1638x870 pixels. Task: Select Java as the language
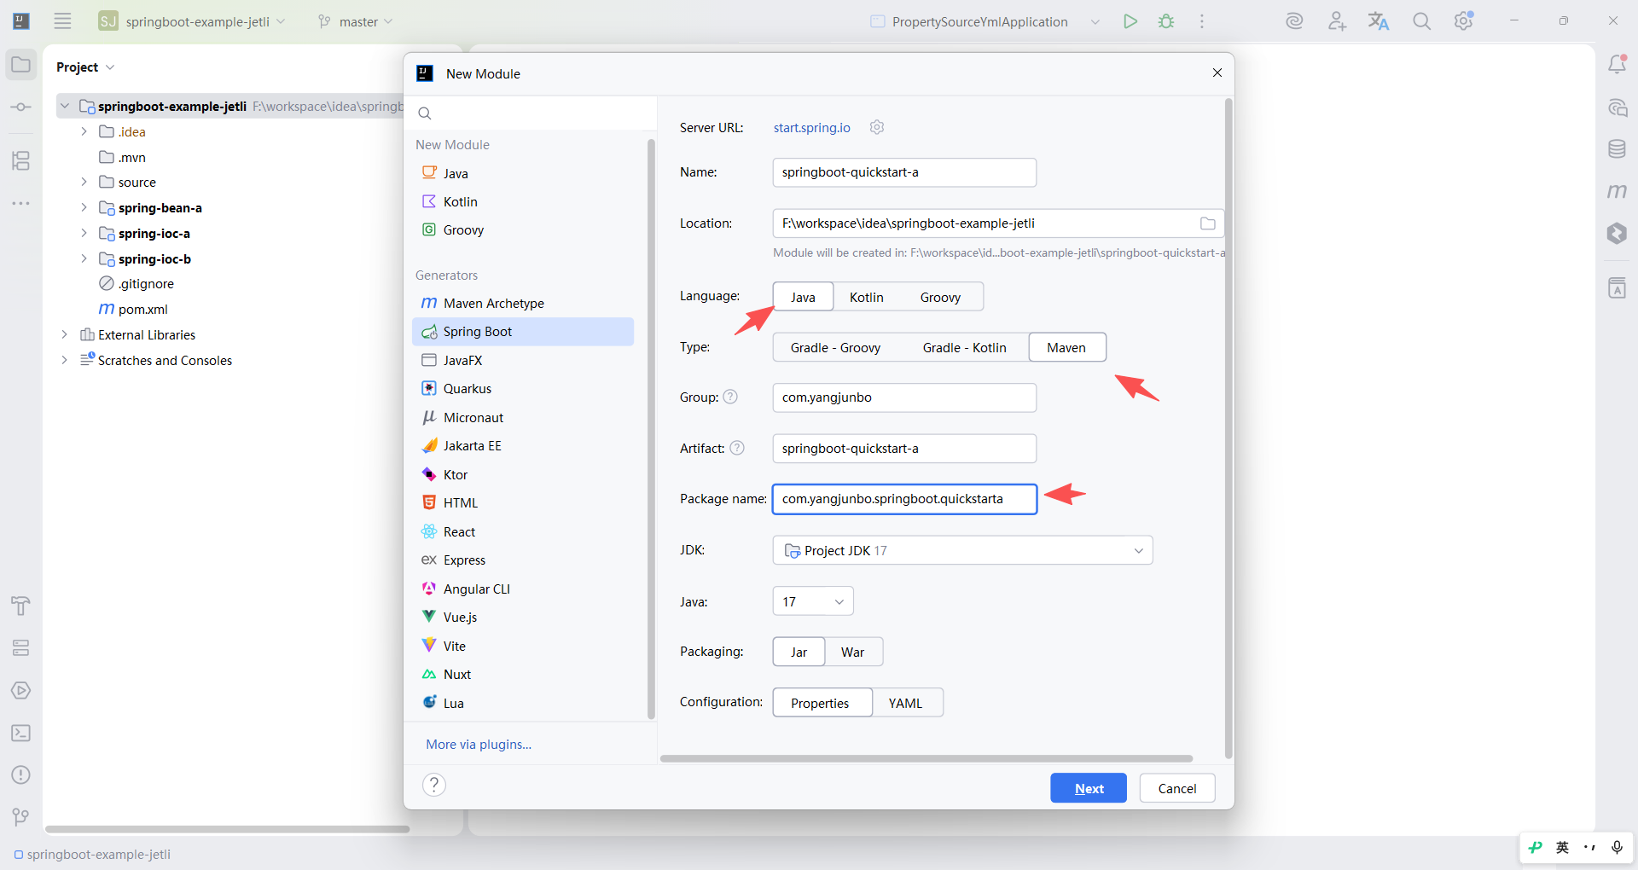[803, 297]
